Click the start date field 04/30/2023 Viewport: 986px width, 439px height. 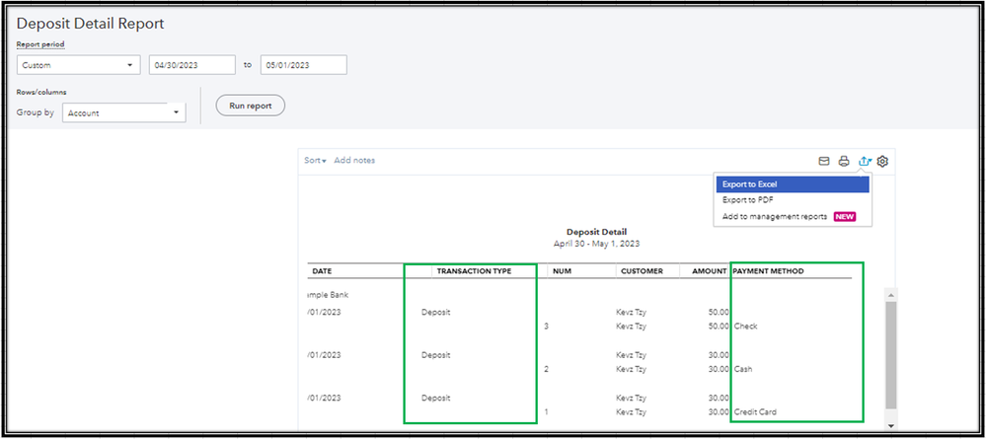point(191,65)
